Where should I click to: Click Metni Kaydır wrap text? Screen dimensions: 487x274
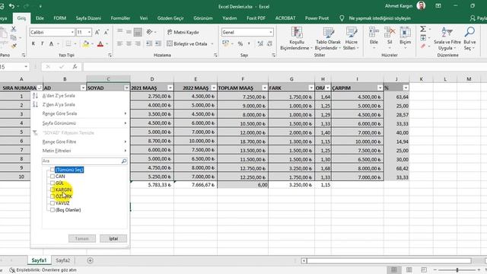pos(183,32)
